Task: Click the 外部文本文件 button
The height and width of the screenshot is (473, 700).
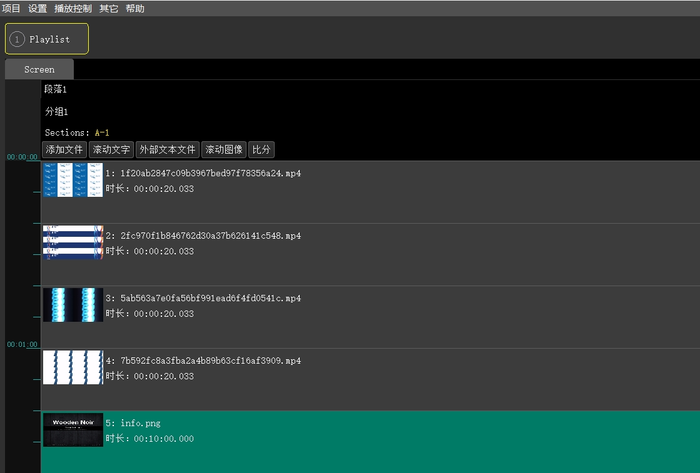Action: click(167, 150)
